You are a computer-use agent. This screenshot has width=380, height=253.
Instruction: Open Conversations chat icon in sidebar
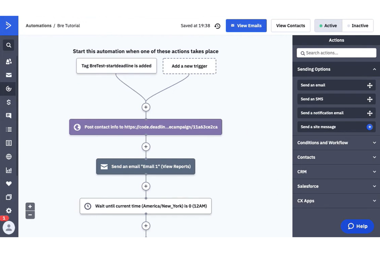[x=9, y=116]
